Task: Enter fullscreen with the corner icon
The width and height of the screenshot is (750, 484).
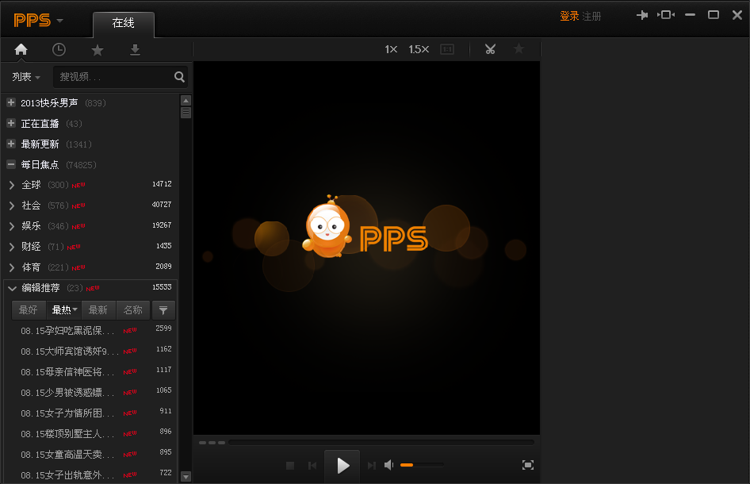Action: point(528,465)
